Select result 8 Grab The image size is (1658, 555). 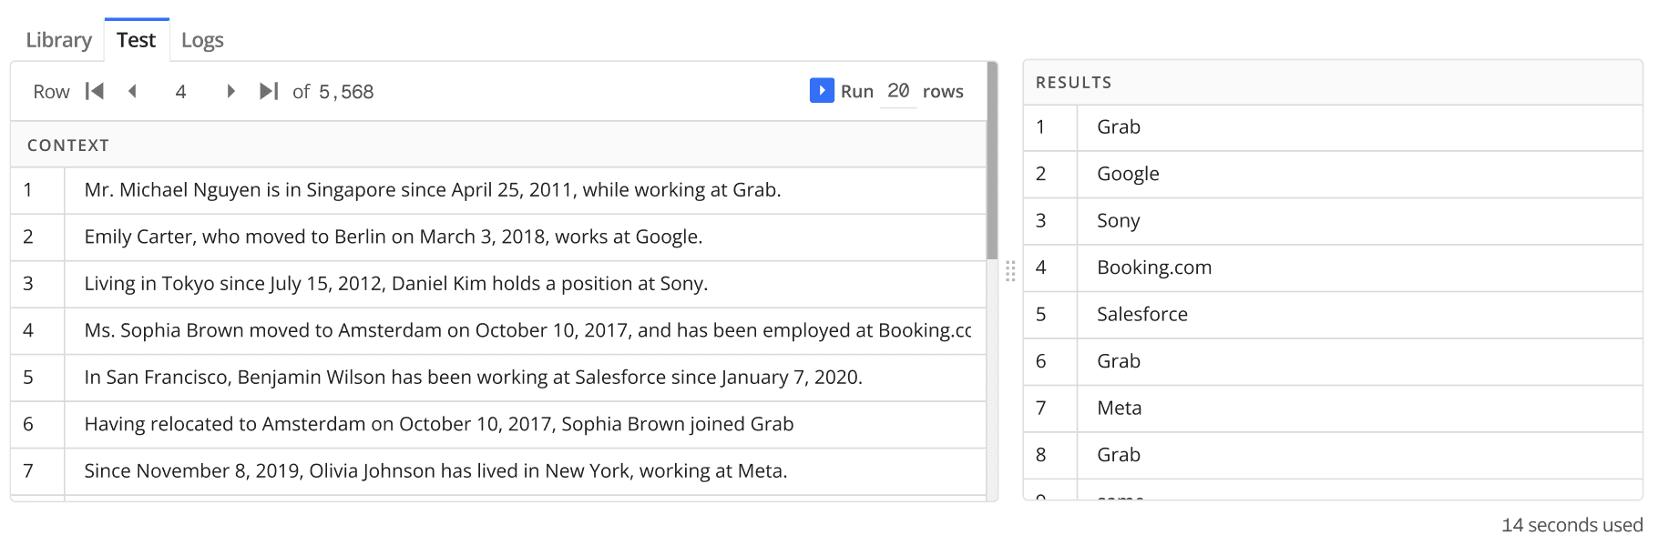[1333, 456]
